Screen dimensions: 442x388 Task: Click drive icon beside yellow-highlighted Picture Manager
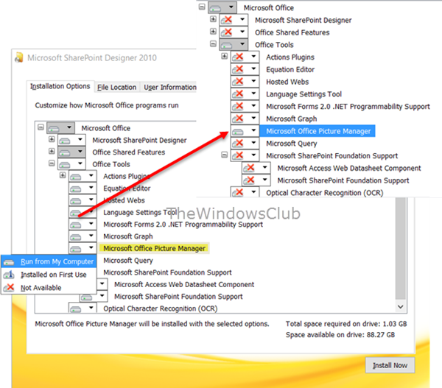[76, 249]
